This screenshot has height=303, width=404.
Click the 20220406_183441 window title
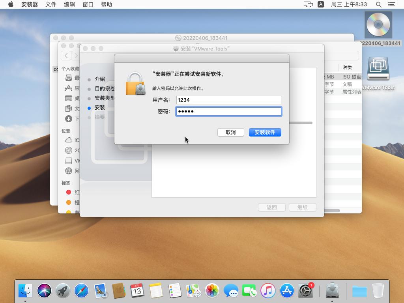205,38
